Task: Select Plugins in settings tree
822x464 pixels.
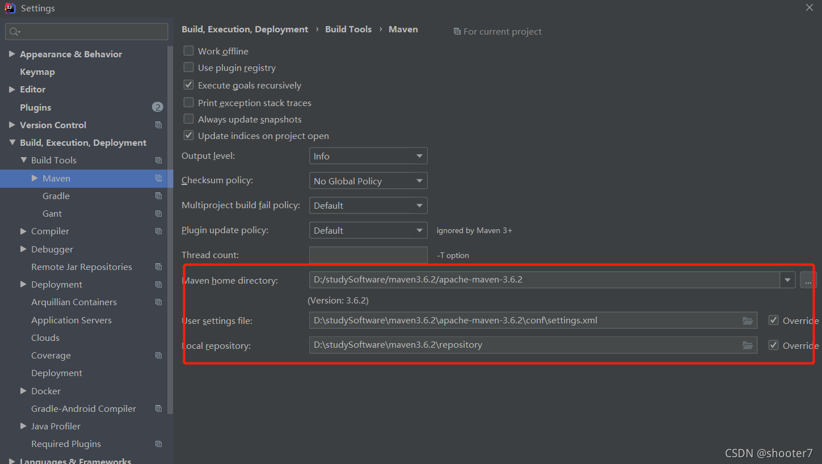Action: coord(35,107)
